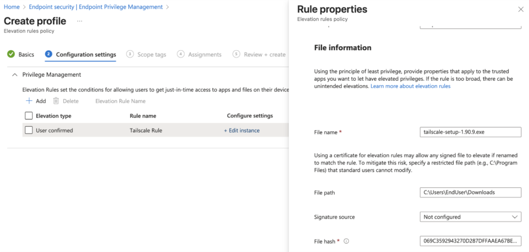Click the plus Add icon

point(28,101)
